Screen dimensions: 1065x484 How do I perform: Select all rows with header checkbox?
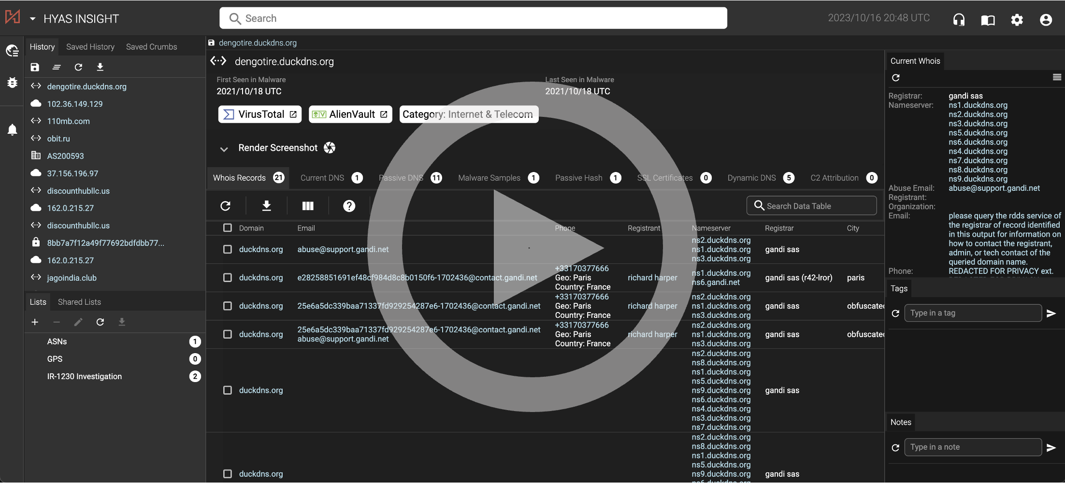(228, 228)
